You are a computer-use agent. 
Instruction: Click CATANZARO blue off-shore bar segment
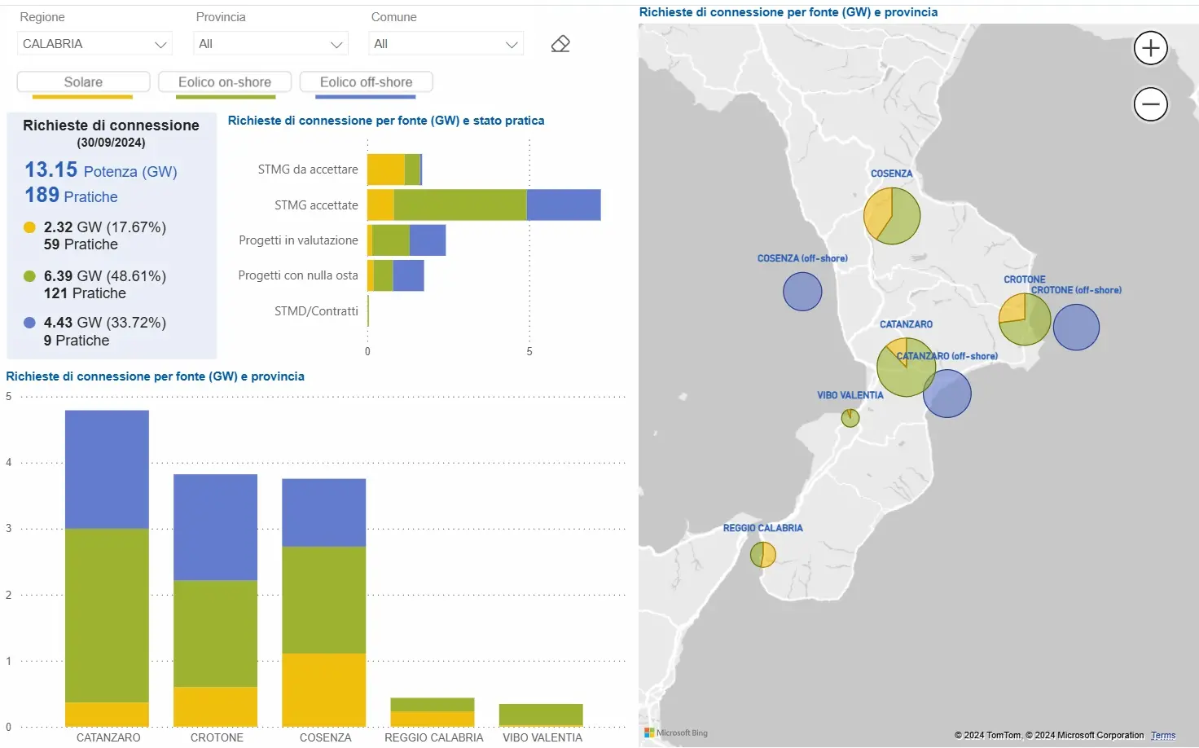[107, 469]
